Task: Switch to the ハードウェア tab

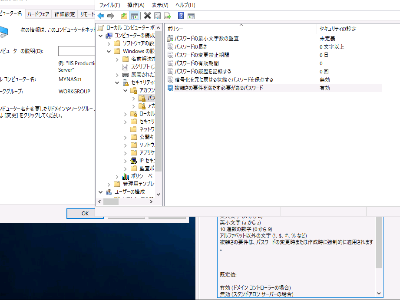Action: 38,14
